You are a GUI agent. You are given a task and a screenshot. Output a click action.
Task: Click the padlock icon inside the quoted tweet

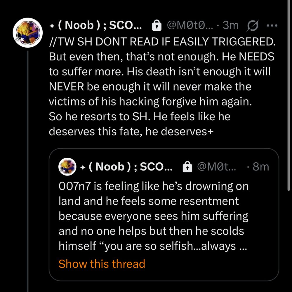[187, 167]
